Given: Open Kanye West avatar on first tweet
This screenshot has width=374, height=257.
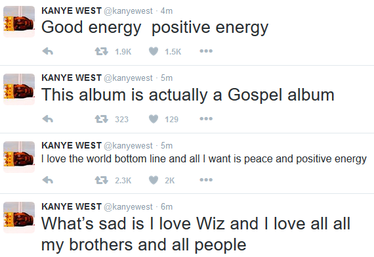Looking at the screenshot, I should pyautogui.click(x=19, y=22).
